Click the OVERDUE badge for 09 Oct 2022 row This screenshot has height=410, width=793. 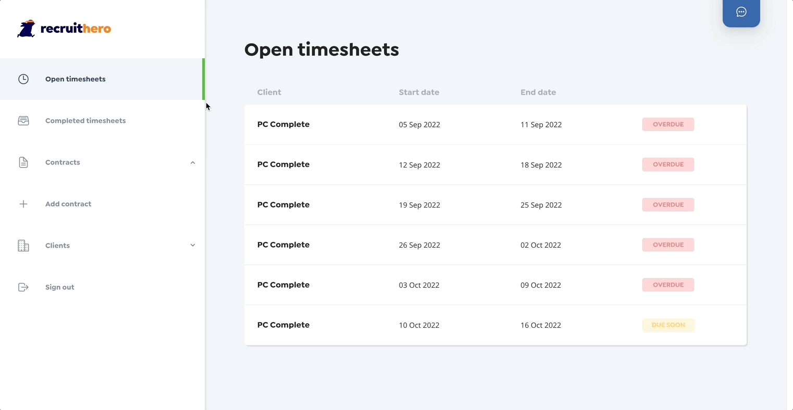(x=668, y=285)
